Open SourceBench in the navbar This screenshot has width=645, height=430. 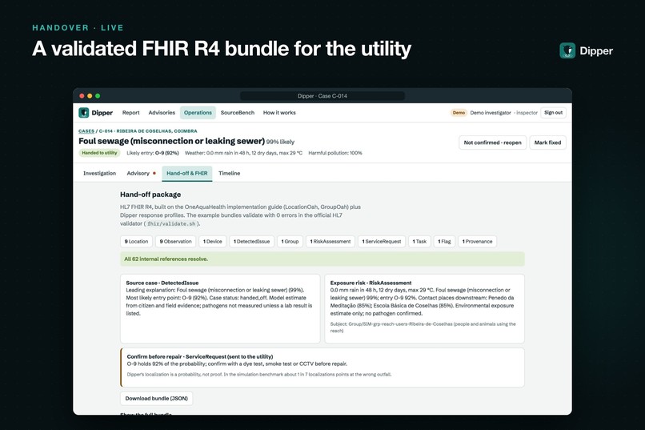(x=238, y=112)
